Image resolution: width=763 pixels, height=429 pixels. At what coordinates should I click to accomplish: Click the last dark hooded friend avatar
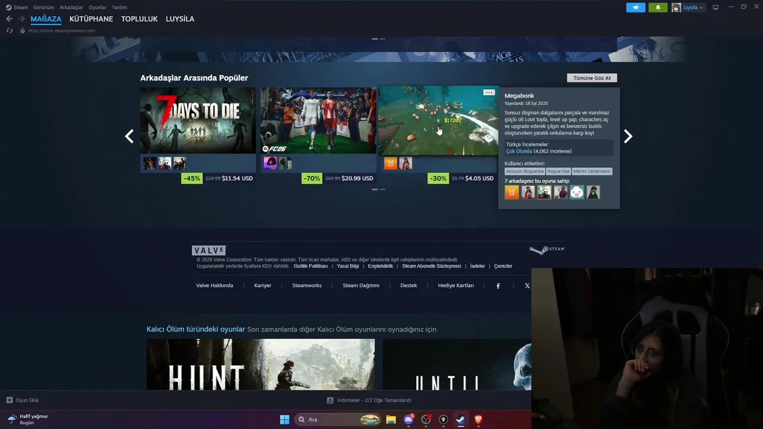pyautogui.click(x=593, y=192)
